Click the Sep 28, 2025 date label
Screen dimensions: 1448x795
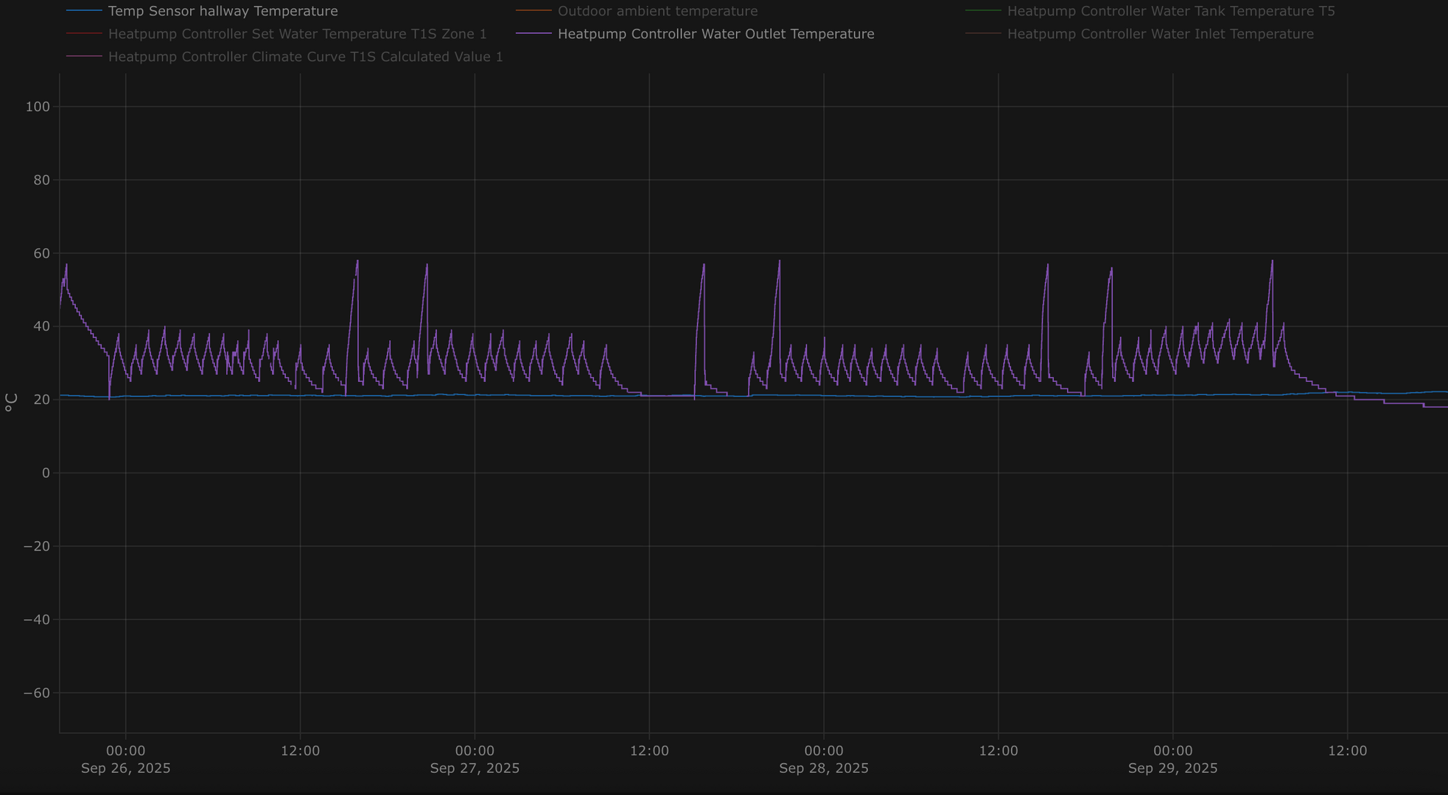(823, 768)
